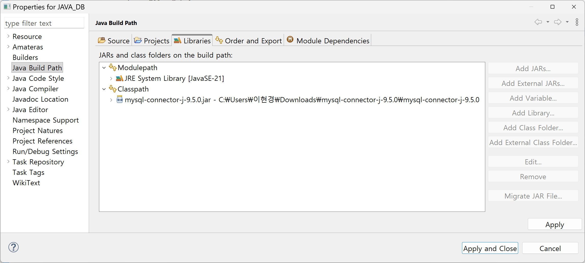Click the Migrate JAR File button

pos(533,196)
